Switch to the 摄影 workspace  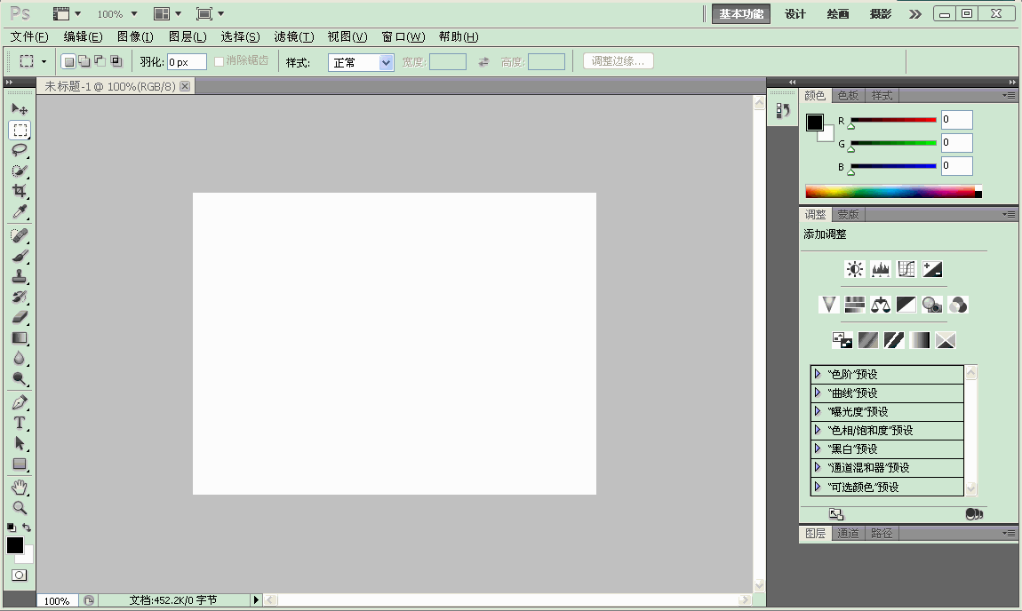point(881,13)
